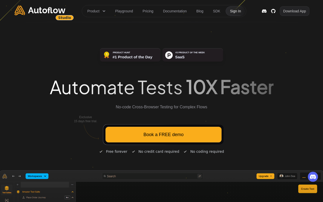Viewport: 323px width, 202px height.
Task: Open the #3 Product of the Week badge
Action: tap(193, 55)
